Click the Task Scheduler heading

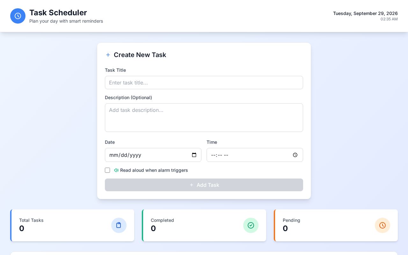[x=58, y=12]
